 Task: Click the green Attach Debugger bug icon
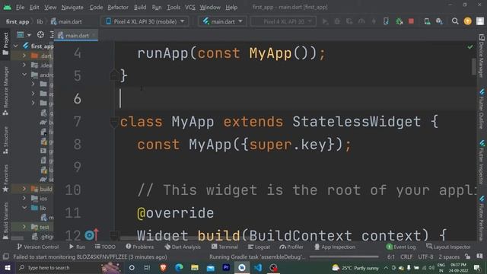pos(399,21)
